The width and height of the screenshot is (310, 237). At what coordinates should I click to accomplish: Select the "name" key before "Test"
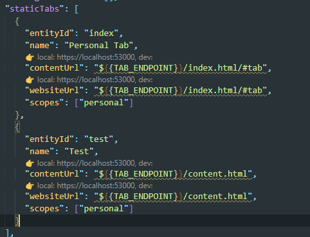pos(40,152)
